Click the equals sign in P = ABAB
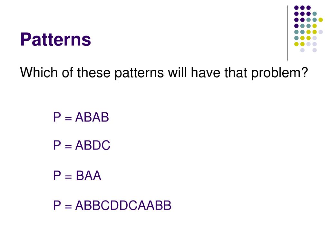Image resolution: width=330 pixels, height=248 pixels. 68,118
